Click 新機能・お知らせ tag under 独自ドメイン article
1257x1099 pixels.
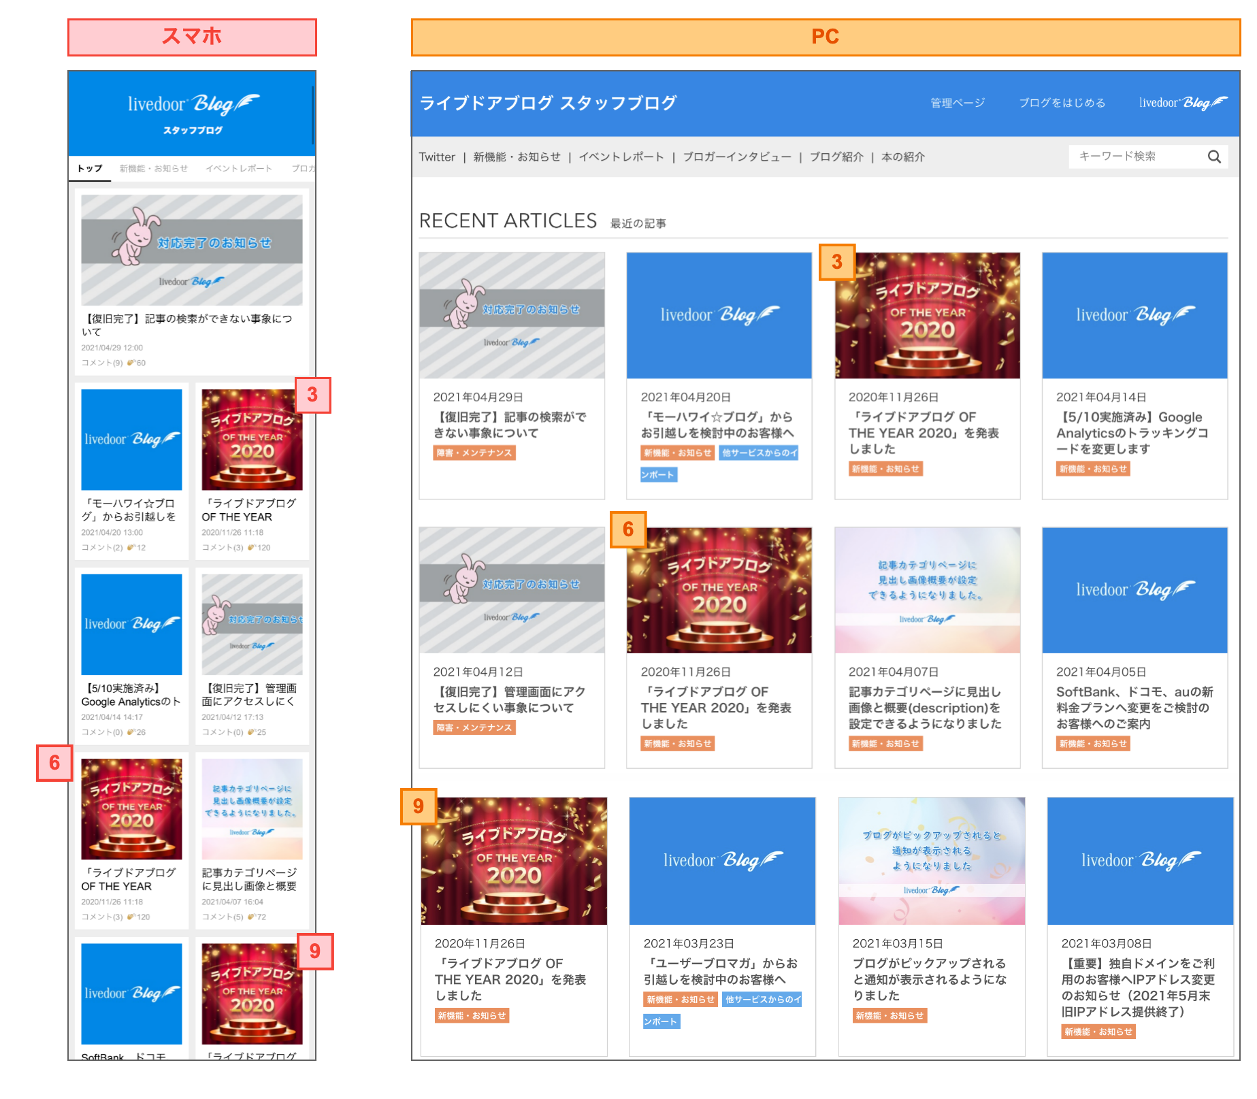(1098, 1032)
